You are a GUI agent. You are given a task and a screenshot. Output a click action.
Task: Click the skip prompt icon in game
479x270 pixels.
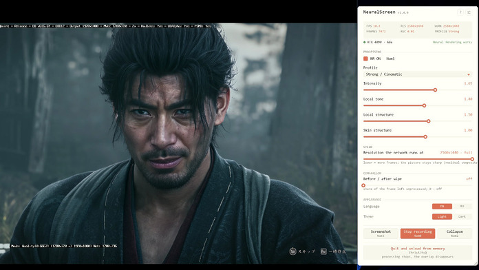click(x=292, y=251)
